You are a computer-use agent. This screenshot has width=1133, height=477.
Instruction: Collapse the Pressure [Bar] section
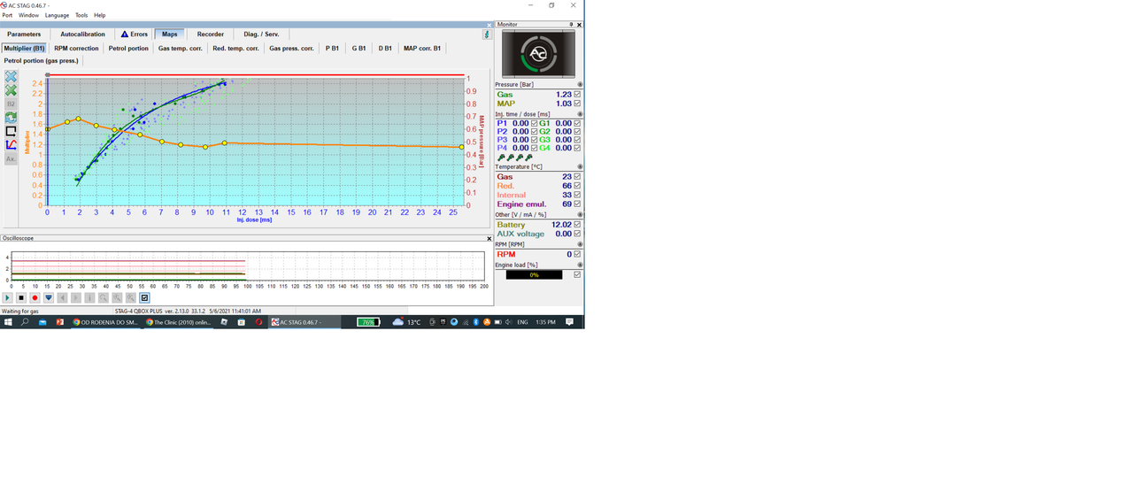coord(580,84)
